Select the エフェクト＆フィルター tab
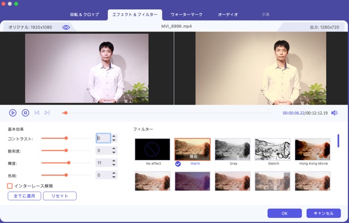The height and width of the screenshot is (223, 349). pos(134,15)
